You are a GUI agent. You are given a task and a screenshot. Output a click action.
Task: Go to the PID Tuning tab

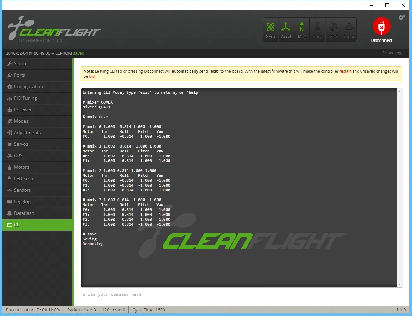pos(37,98)
